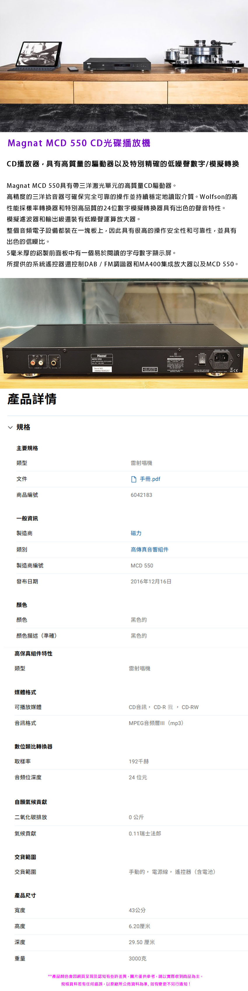Viewport: 248px width, 991px height.
Task: Select the depth value 29.50 厘米
Action: pyautogui.click(x=142, y=942)
